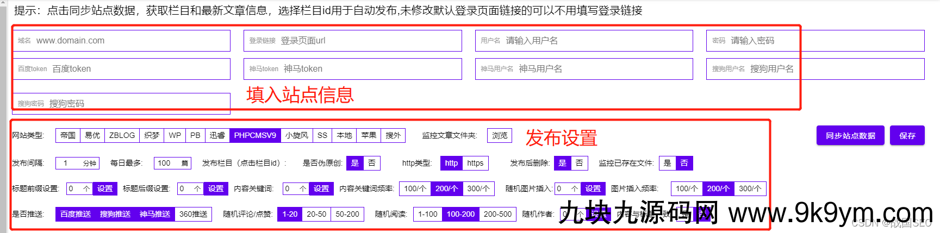940x233 pixels.
Task: Switch http类型 to https
Action: [475, 163]
